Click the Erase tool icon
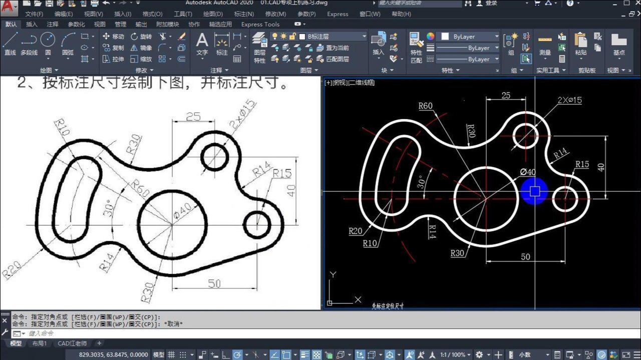Viewport: 641px width, 360px height. 182,36
